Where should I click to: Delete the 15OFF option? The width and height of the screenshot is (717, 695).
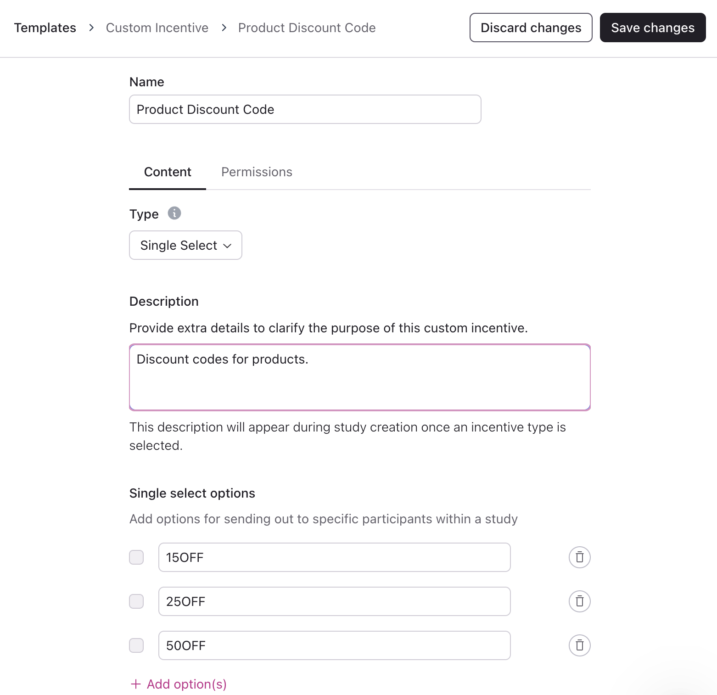pos(580,557)
